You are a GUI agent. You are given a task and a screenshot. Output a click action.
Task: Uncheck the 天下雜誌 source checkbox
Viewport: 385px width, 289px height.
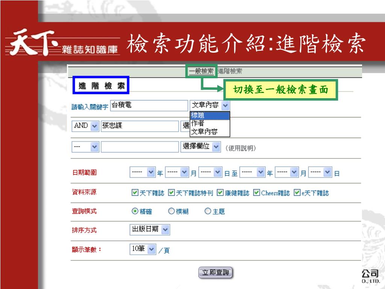135,192
